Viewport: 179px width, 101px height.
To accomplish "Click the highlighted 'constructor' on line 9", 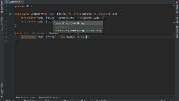I will pos(29,37).
